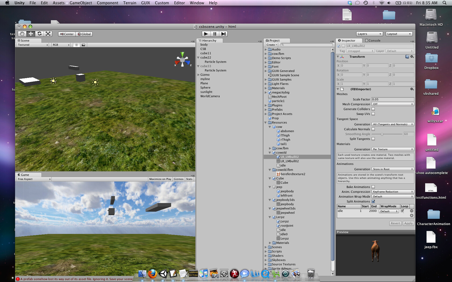Image resolution: width=452 pixels, height=282 pixels.
Task: Uncheck the Loop checkbox for the idle clip
Action: (402, 211)
